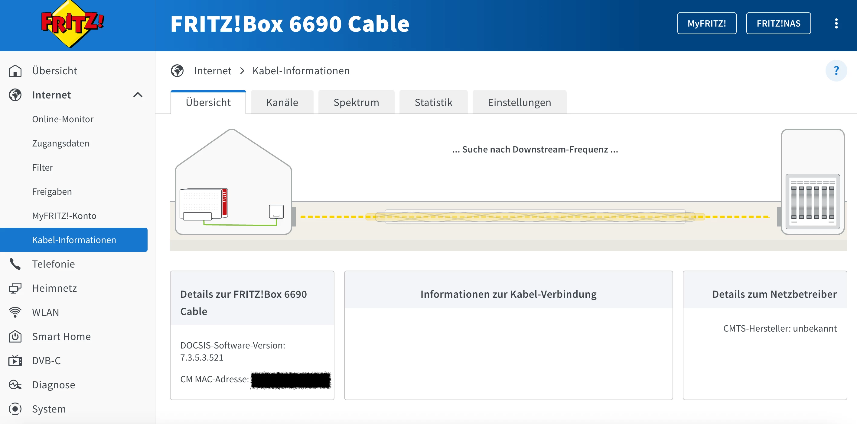This screenshot has height=424, width=857.
Task: Click the Telefonie phone icon
Action: (15, 264)
